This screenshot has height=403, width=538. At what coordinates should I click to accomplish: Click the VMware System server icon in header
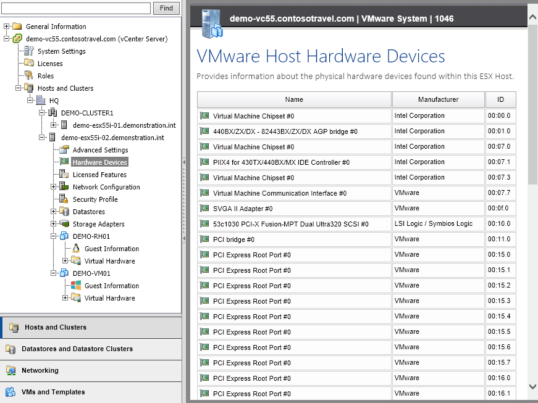point(212,24)
